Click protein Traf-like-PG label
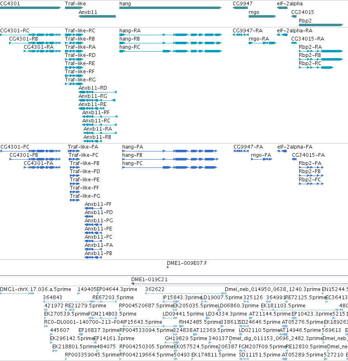Screen dimensions: 348x361 85,196
